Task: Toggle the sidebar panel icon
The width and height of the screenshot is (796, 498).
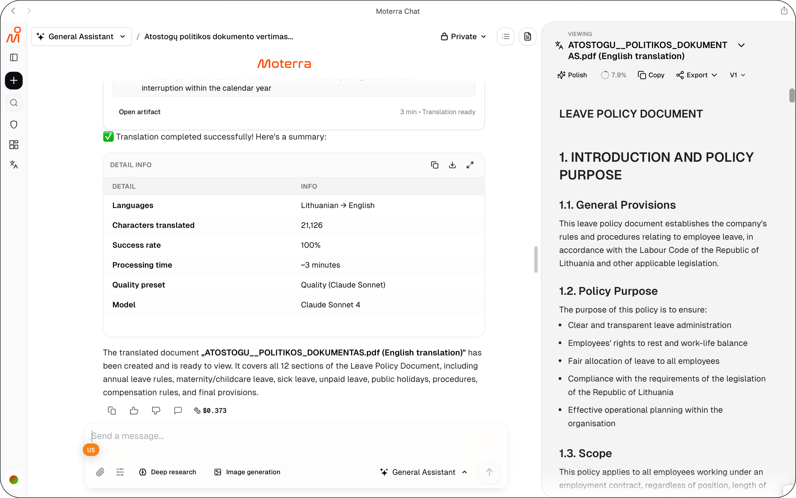Action: (14, 58)
